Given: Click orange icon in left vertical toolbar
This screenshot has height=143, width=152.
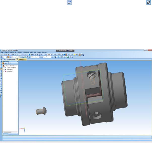Looking at the screenshot, I should [x=1, y=69].
